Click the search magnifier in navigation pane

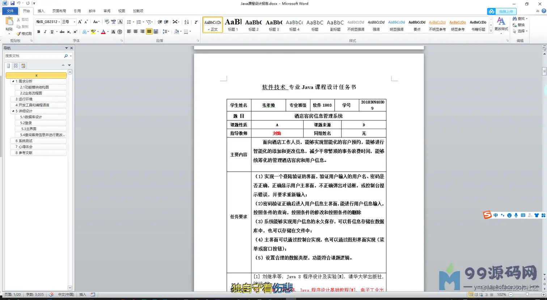[66, 56]
